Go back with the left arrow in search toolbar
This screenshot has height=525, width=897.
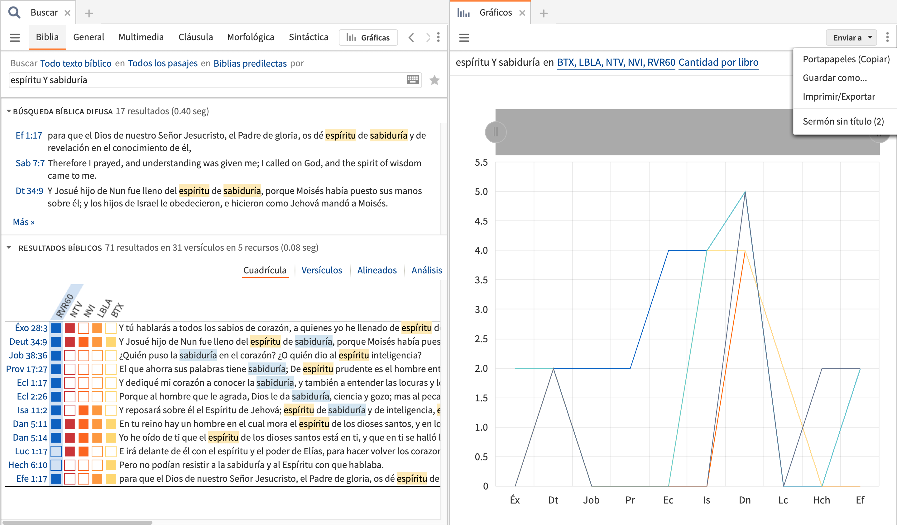411,37
